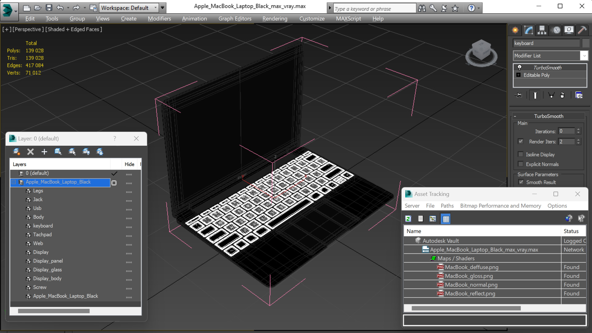Open the MAXScript menu

(348, 18)
